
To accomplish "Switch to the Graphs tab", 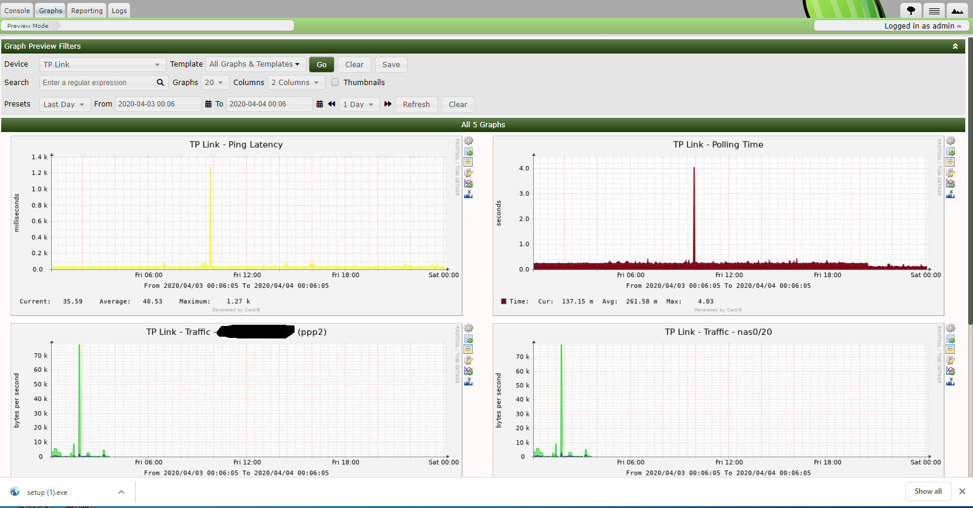I will 51,11.
